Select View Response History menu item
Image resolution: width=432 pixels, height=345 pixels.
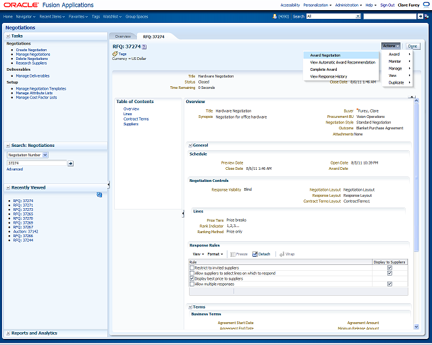341,77
